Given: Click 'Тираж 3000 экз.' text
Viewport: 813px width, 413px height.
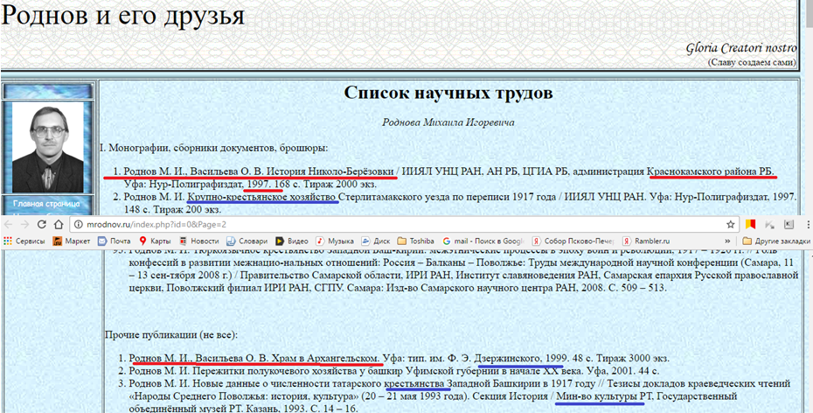Looking at the screenshot, I should [633, 358].
